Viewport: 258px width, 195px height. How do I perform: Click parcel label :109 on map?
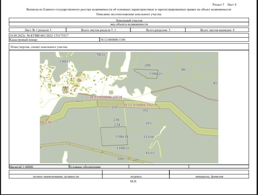pos(120,159)
